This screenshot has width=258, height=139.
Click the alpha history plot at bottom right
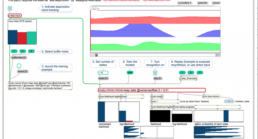pyautogui.click(x=219, y=132)
